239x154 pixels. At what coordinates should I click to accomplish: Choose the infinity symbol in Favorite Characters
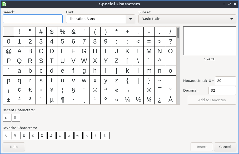click(78, 136)
